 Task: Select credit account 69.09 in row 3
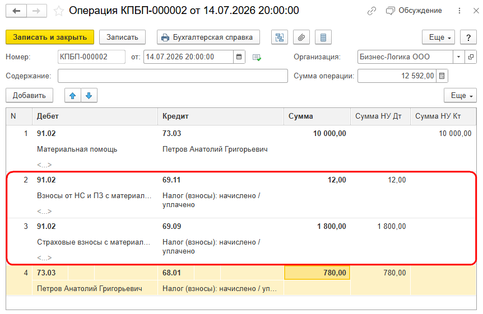pyautogui.click(x=171, y=227)
